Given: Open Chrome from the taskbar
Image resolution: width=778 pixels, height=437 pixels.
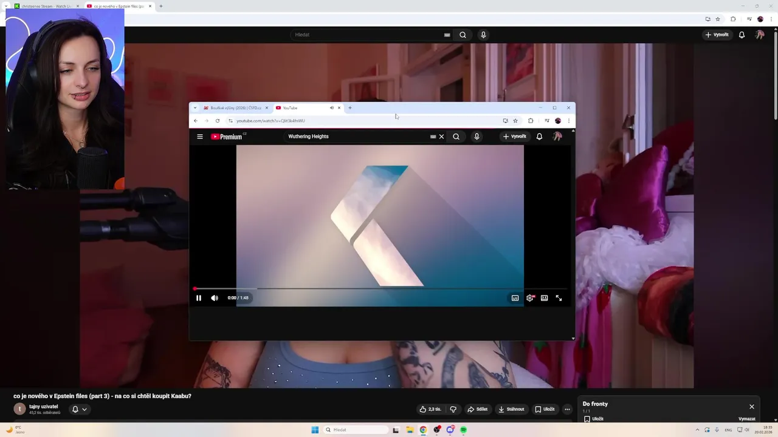Looking at the screenshot, I should click(x=423, y=430).
